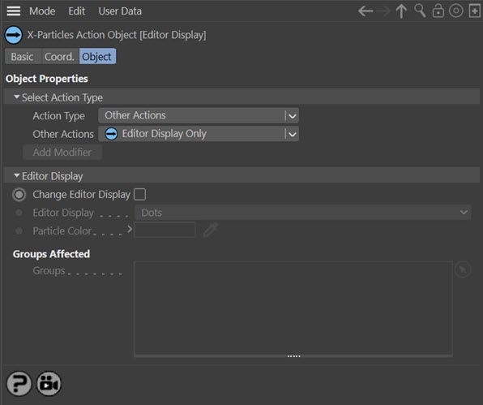Open the video tutorial camera button
483x405 pixels.
(49, 384)
